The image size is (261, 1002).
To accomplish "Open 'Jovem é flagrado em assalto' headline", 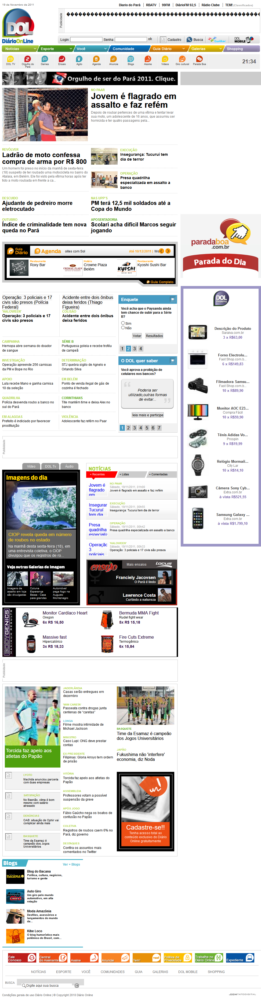I will tap(133, 100).
